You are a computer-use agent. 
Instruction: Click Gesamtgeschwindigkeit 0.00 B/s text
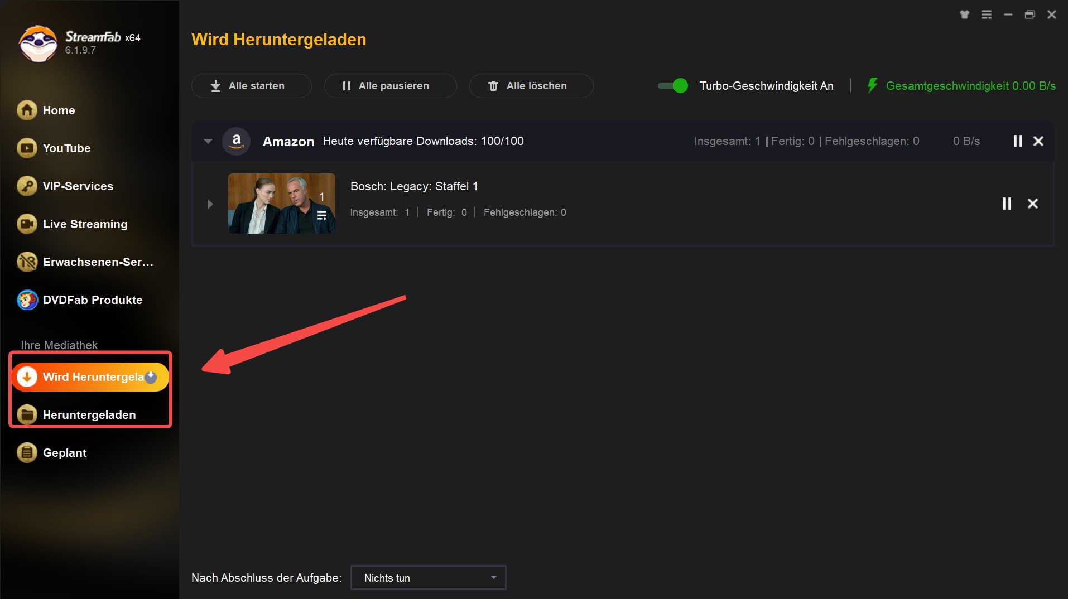click(x=970, y=86)
